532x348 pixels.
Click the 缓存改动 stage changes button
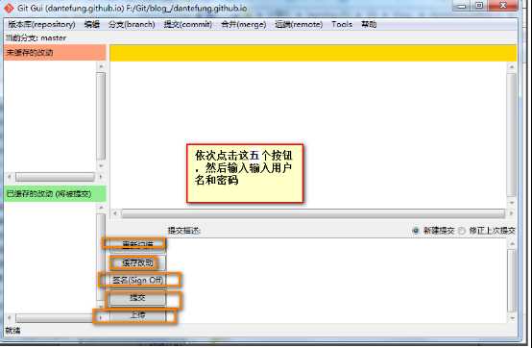137,262
